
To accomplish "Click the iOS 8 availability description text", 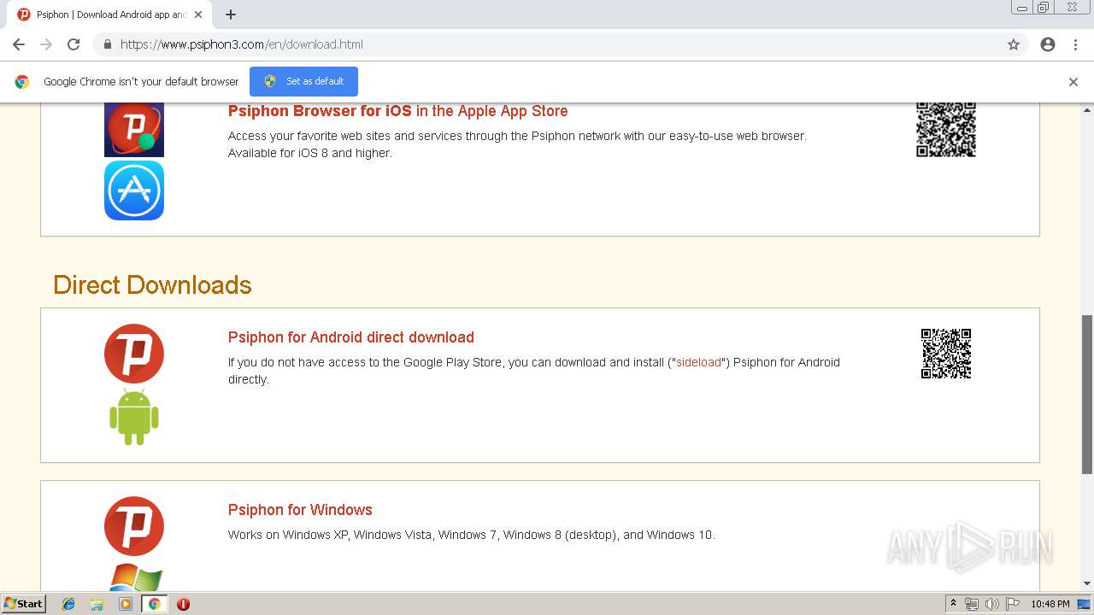I will pos(309,153).
